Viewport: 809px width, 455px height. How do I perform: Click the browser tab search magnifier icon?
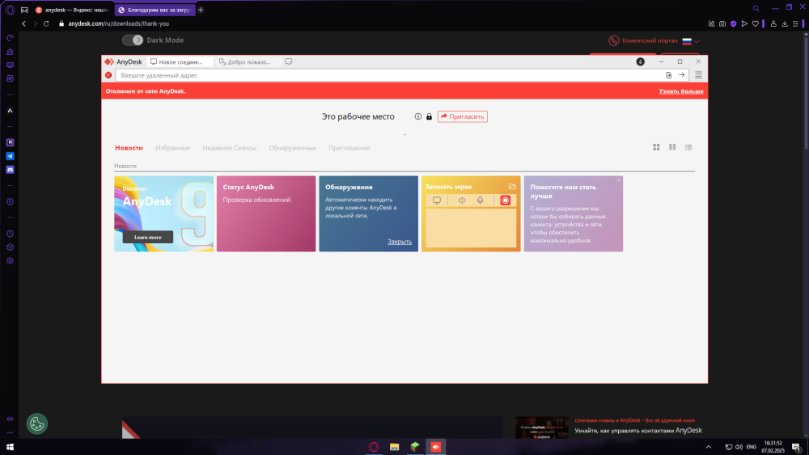(756, 8)
